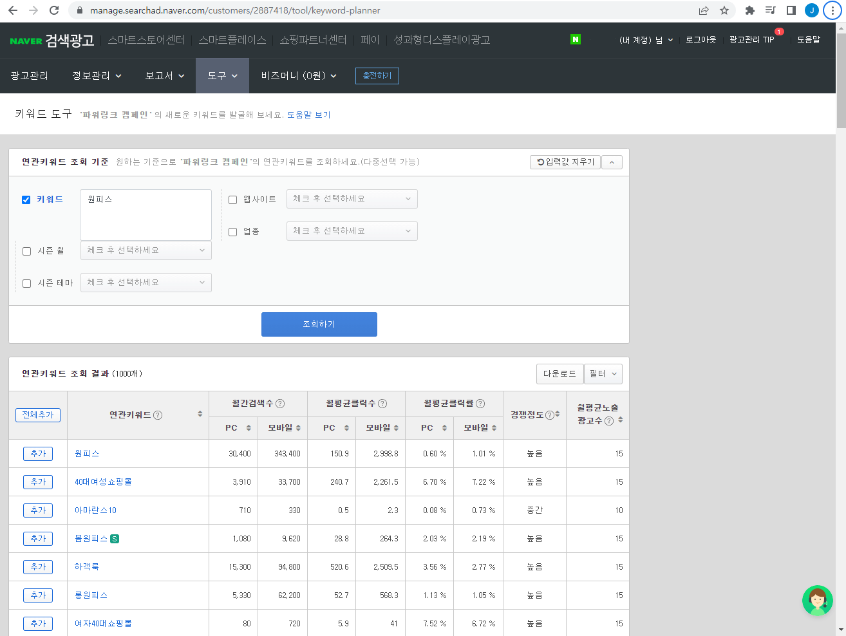Check the 시즌 테마 checkbox
The height and width of the screenshot is (636, 846).
(x=26, y=283)
